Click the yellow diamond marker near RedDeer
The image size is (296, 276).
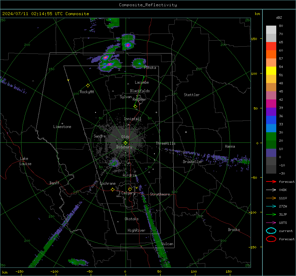(136, 107)
